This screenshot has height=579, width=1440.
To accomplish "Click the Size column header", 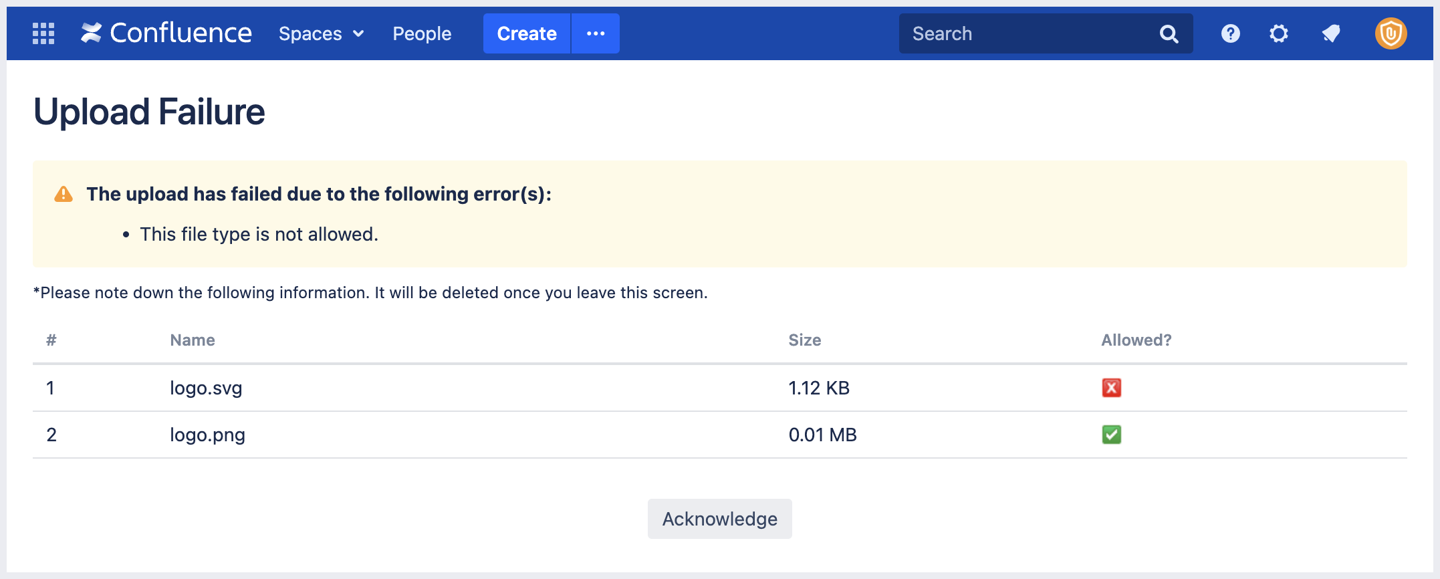I will (x=804, y=340).
